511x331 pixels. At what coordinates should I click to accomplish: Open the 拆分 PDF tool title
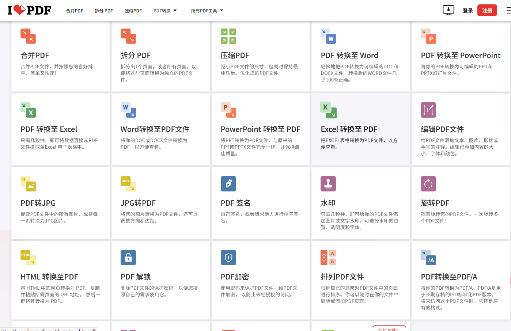point(136,56)
